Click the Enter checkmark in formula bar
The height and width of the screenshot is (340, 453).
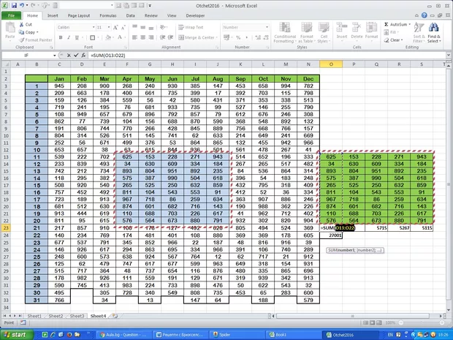click(76, 56)
